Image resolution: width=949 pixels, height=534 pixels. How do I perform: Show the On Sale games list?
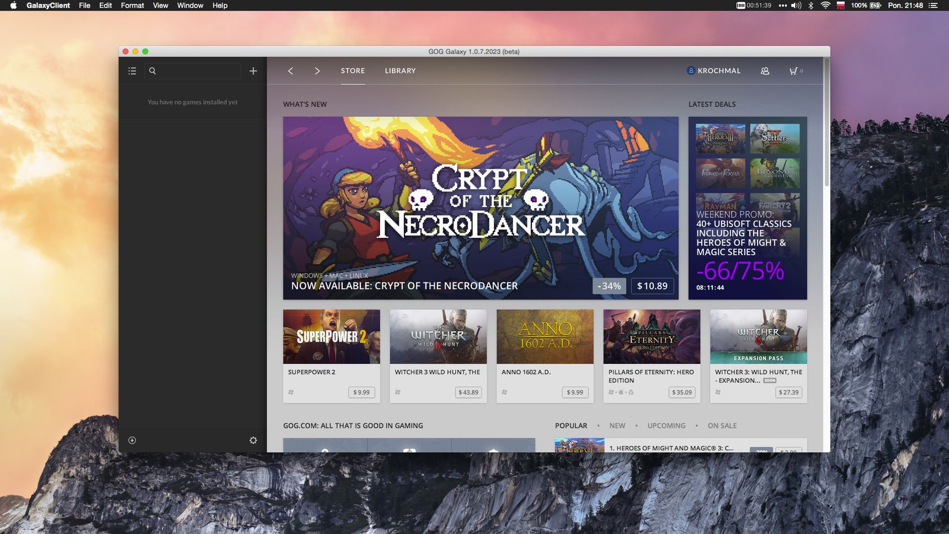[x=722, y=426]
